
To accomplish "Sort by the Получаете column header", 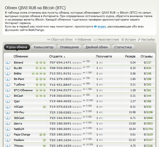I will pos(104,56).
